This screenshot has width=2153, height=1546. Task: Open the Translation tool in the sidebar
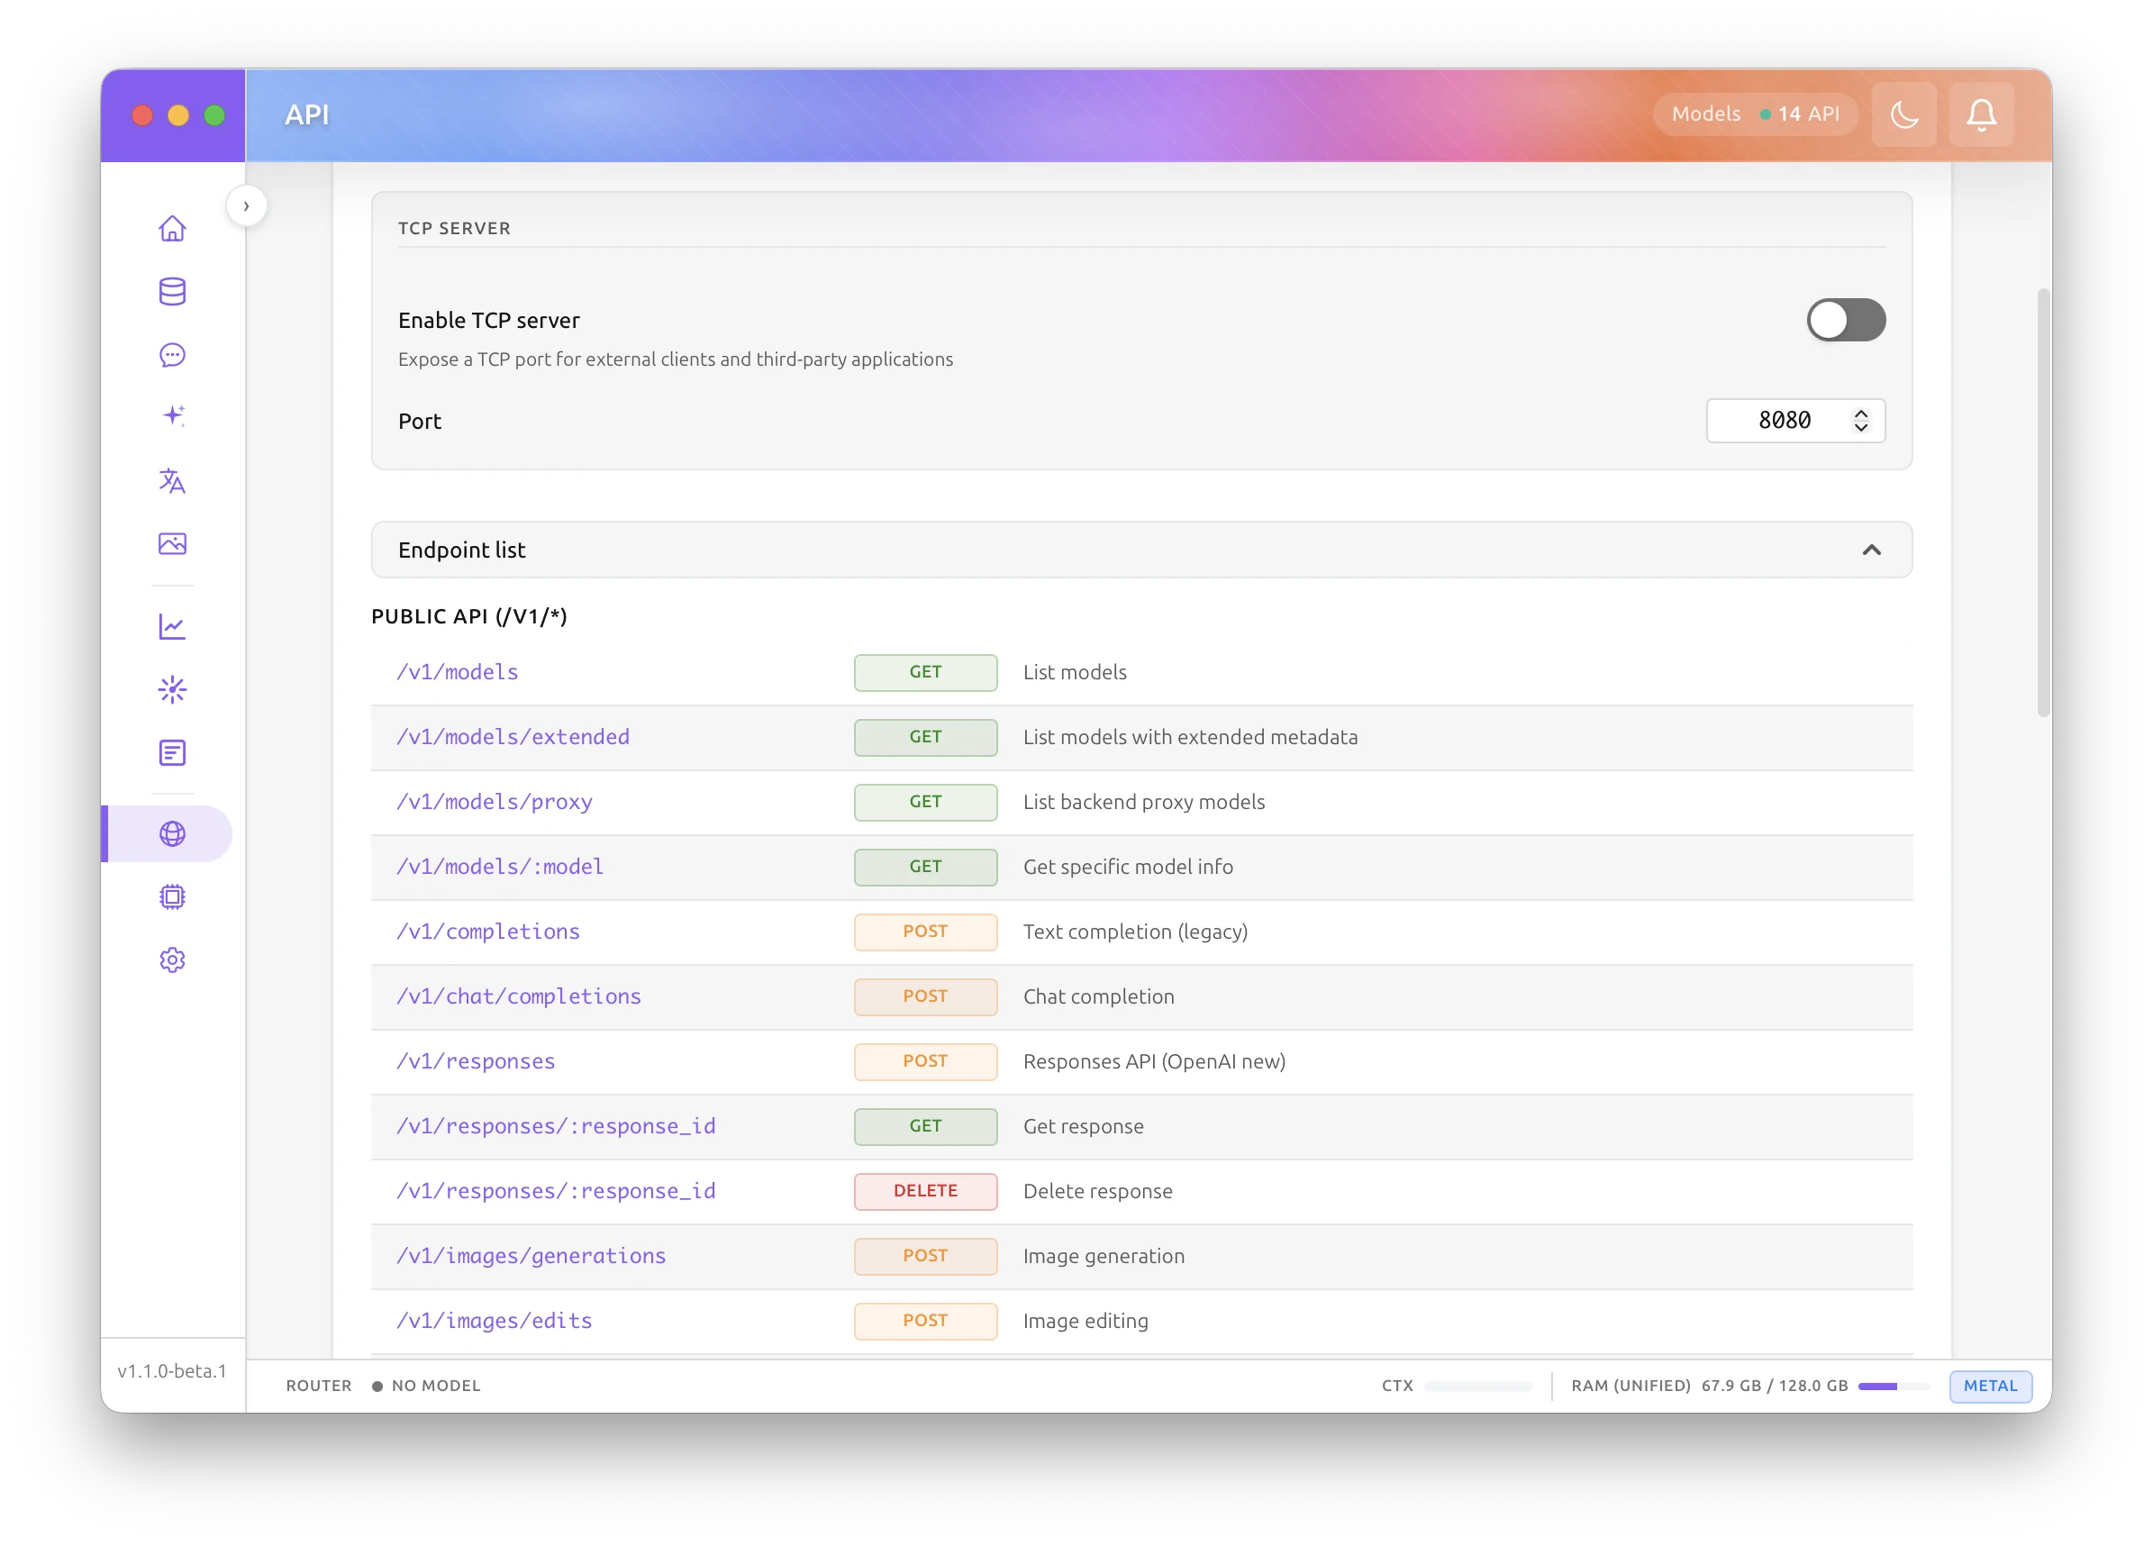tap(172, 481)
